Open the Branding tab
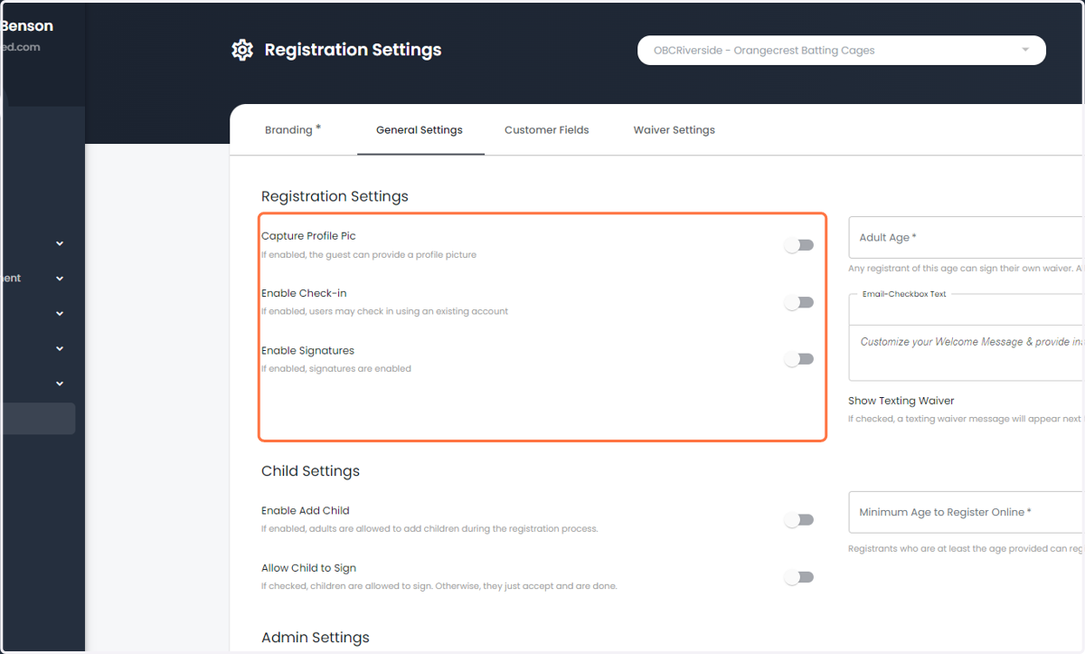The height and width of the screenshot is (654, 1085). point(292,130)
